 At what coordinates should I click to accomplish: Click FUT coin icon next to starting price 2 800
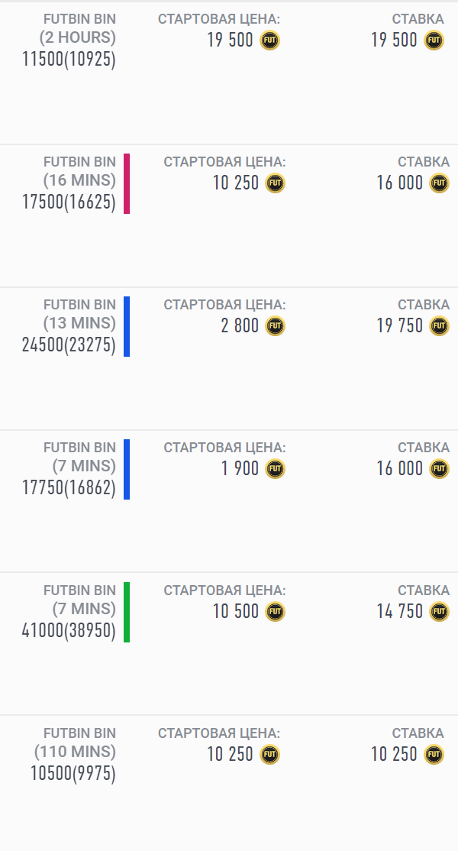275,326
